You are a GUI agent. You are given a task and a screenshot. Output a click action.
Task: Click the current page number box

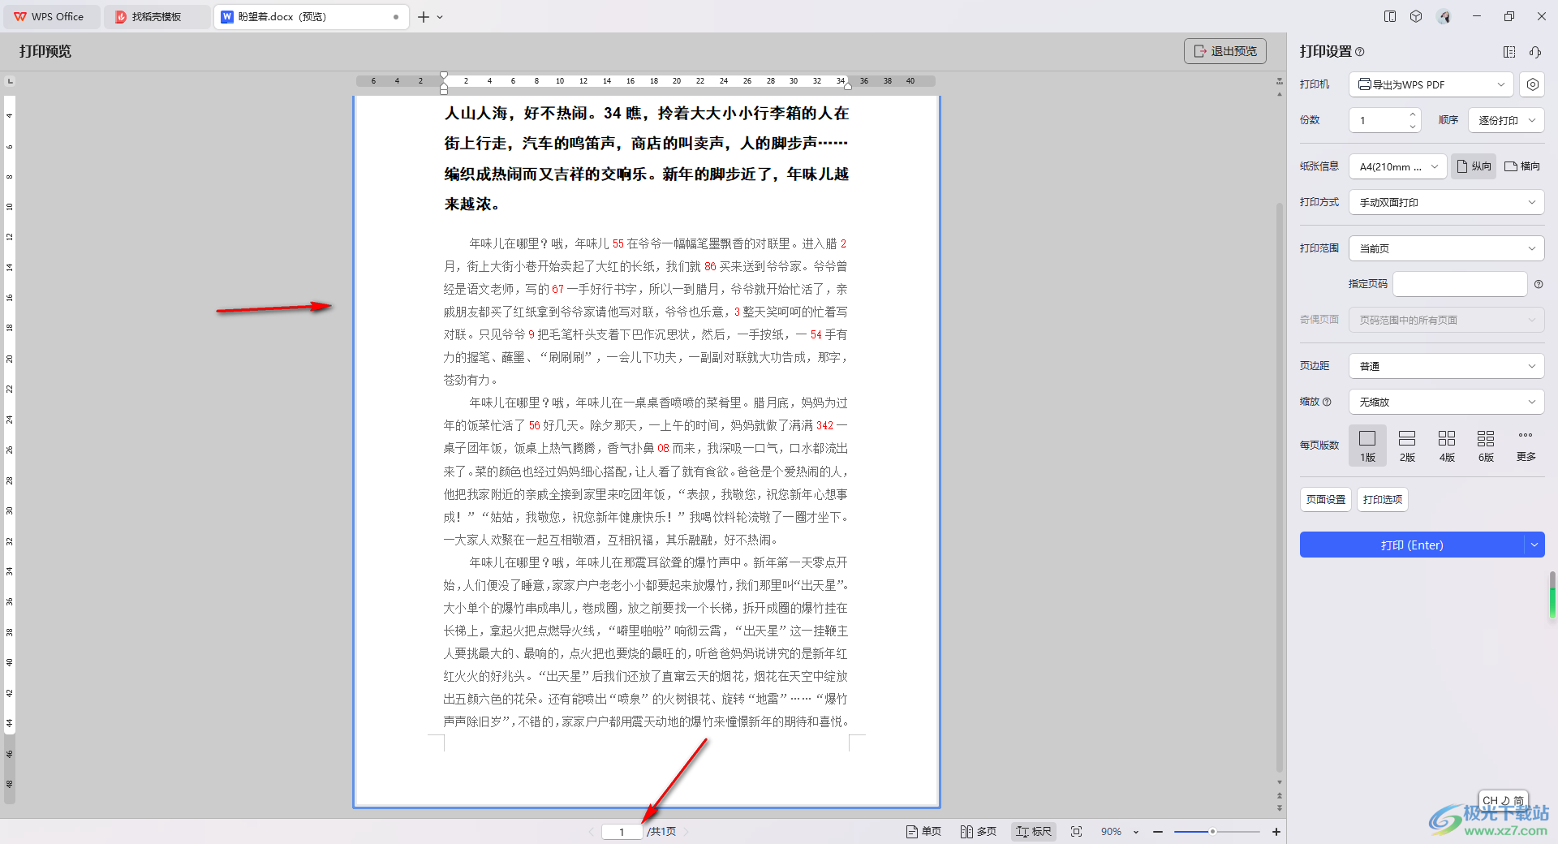click(622, 832)
